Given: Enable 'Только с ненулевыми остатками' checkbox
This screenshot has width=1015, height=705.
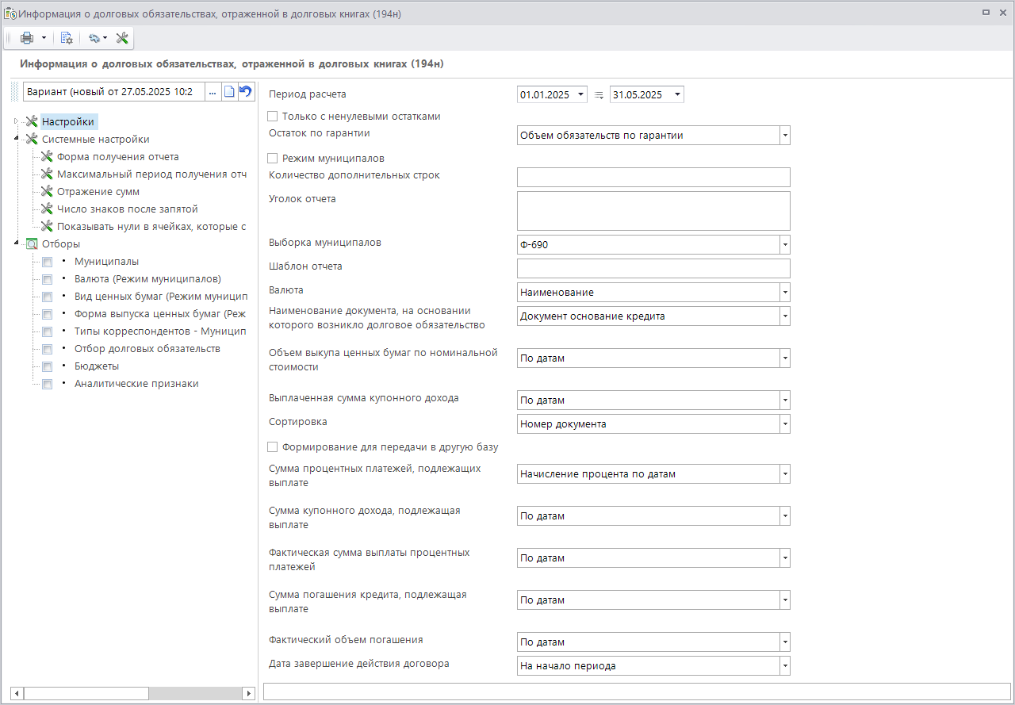Looking at the screenshot, I should pyautogui.click(x=274, y=117).
